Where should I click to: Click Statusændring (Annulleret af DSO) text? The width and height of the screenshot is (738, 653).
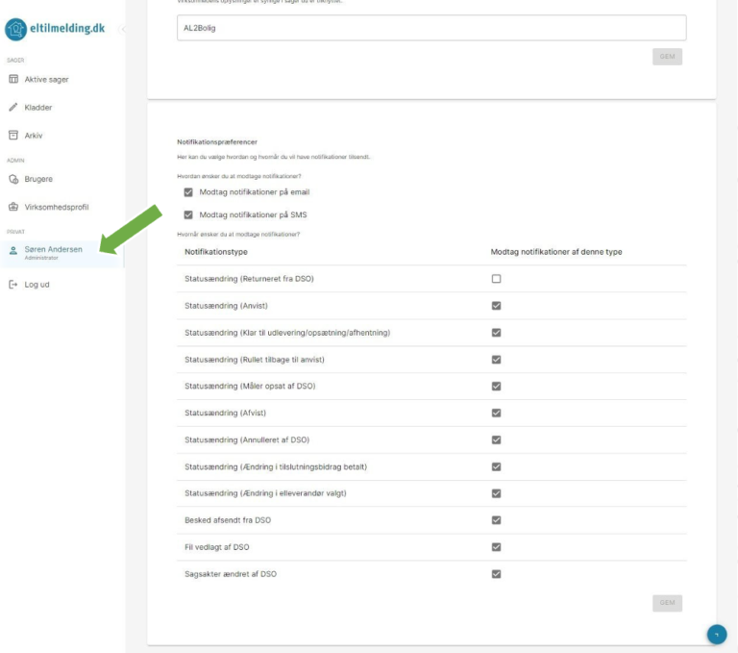[x=247, y=440]
